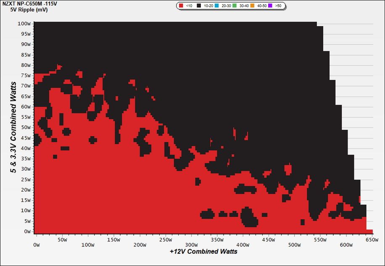The width and height of the screenshot is (385, 266).
Task: Click the black 10-20 legend swatch
Action: pos(199,5)
